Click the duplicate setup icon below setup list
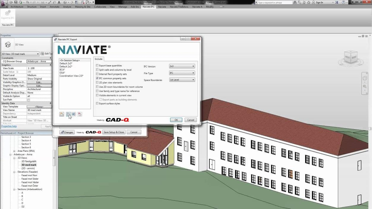 68,114
